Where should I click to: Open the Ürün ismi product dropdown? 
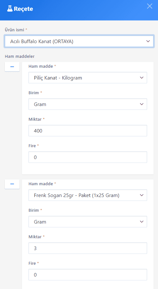pos(79,41)
